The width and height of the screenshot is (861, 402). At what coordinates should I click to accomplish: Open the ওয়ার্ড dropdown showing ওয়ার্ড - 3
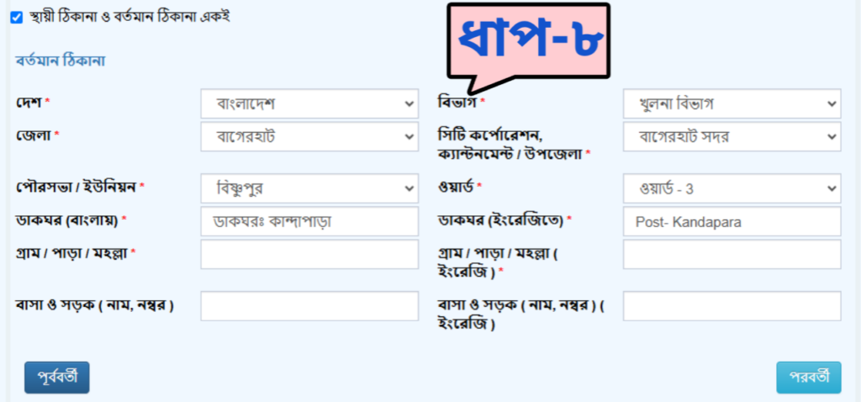tap(732, 189)
